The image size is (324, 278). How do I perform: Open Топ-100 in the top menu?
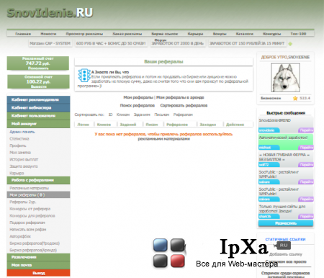tap(298, 34)
